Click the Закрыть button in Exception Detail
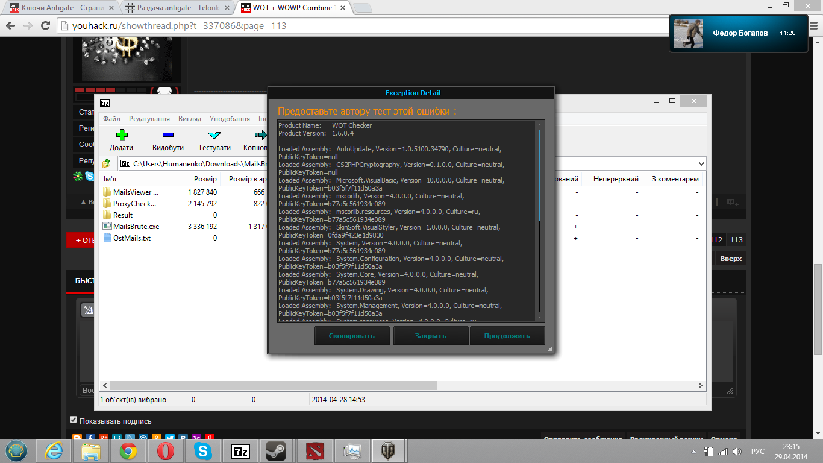 (431, 336)
